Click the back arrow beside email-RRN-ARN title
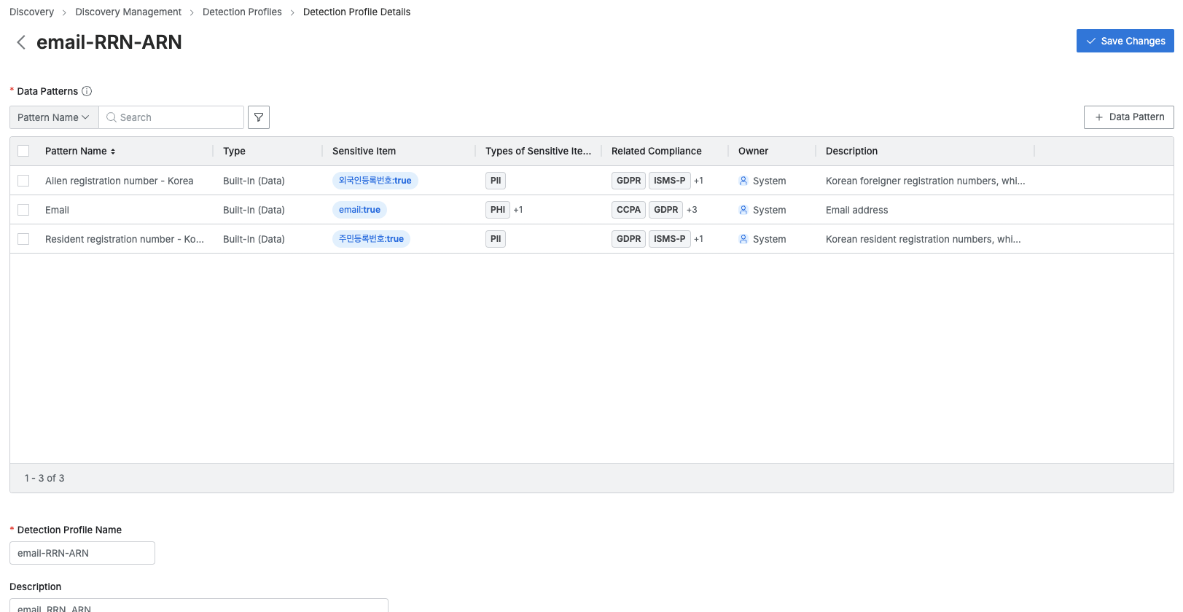The image size is (1183, 612). (21, 42)
